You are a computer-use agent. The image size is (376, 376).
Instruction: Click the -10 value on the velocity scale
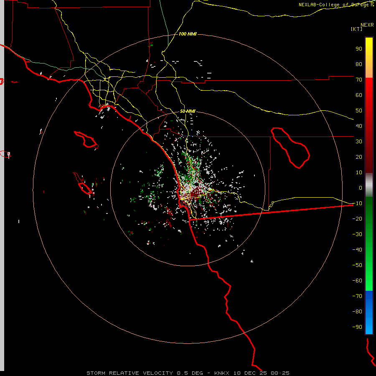[357, 203]
